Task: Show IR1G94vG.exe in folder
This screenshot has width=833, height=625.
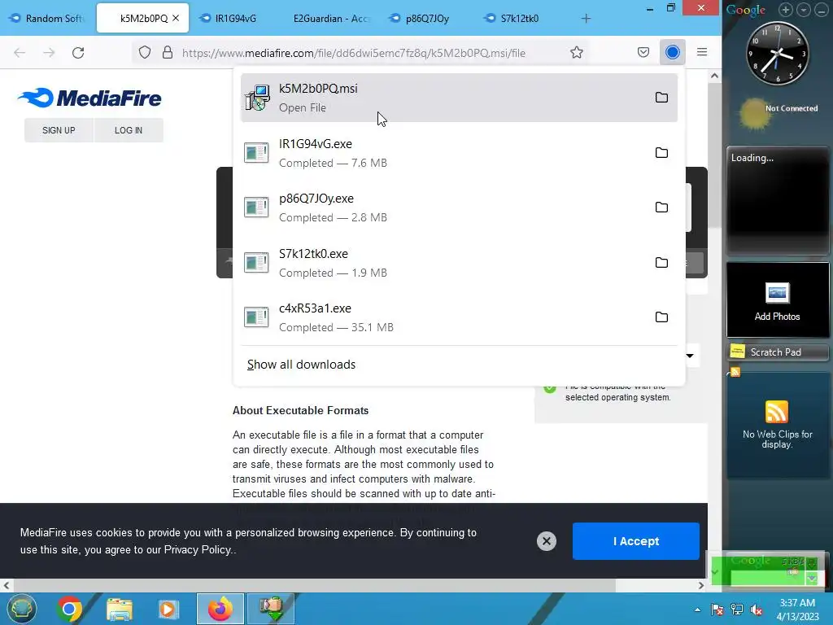Action: pos(661,152)
